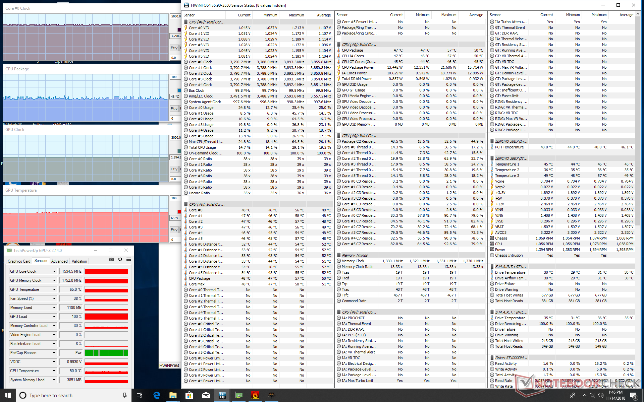The image size is (644, 402).
Task: Switch to HWiNFO64 taskbar icon
Action: tap(222, 395)
